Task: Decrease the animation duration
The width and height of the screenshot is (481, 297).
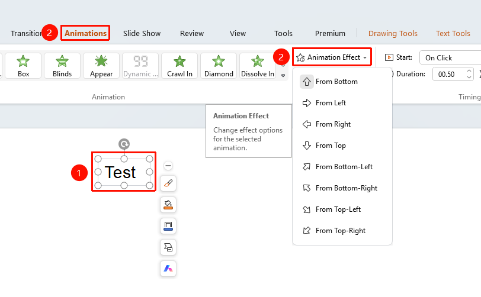Action: tap(469, 78)
